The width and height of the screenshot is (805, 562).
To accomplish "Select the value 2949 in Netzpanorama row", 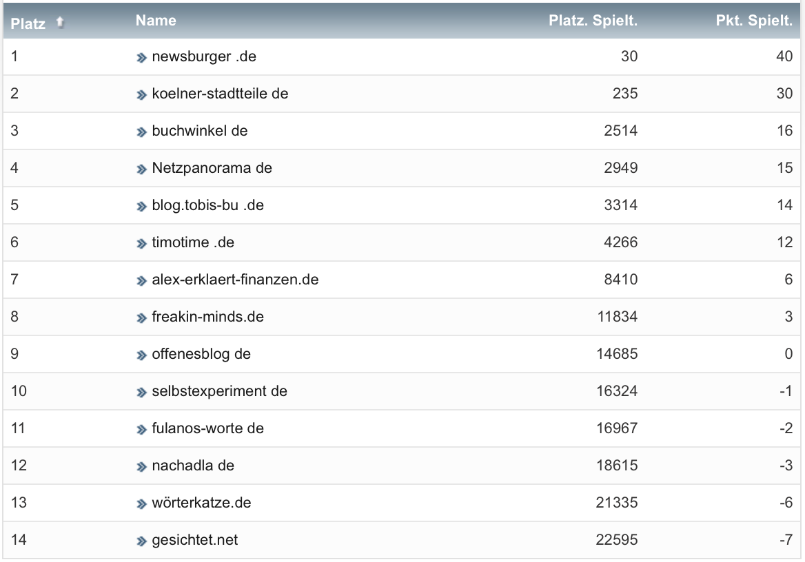I will (x=621, y=168).
